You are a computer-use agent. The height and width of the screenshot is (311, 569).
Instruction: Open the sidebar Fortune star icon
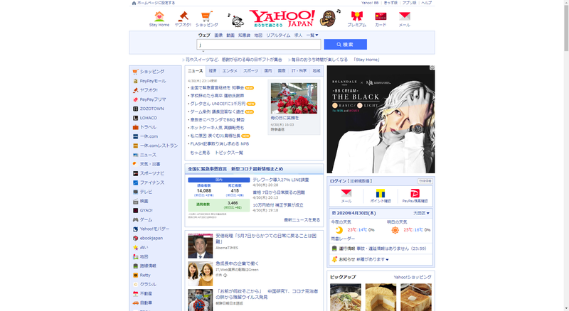point(135,247)
